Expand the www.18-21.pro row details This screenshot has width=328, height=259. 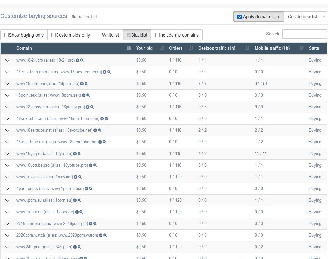pyautogui.click(x=8, y=60)
